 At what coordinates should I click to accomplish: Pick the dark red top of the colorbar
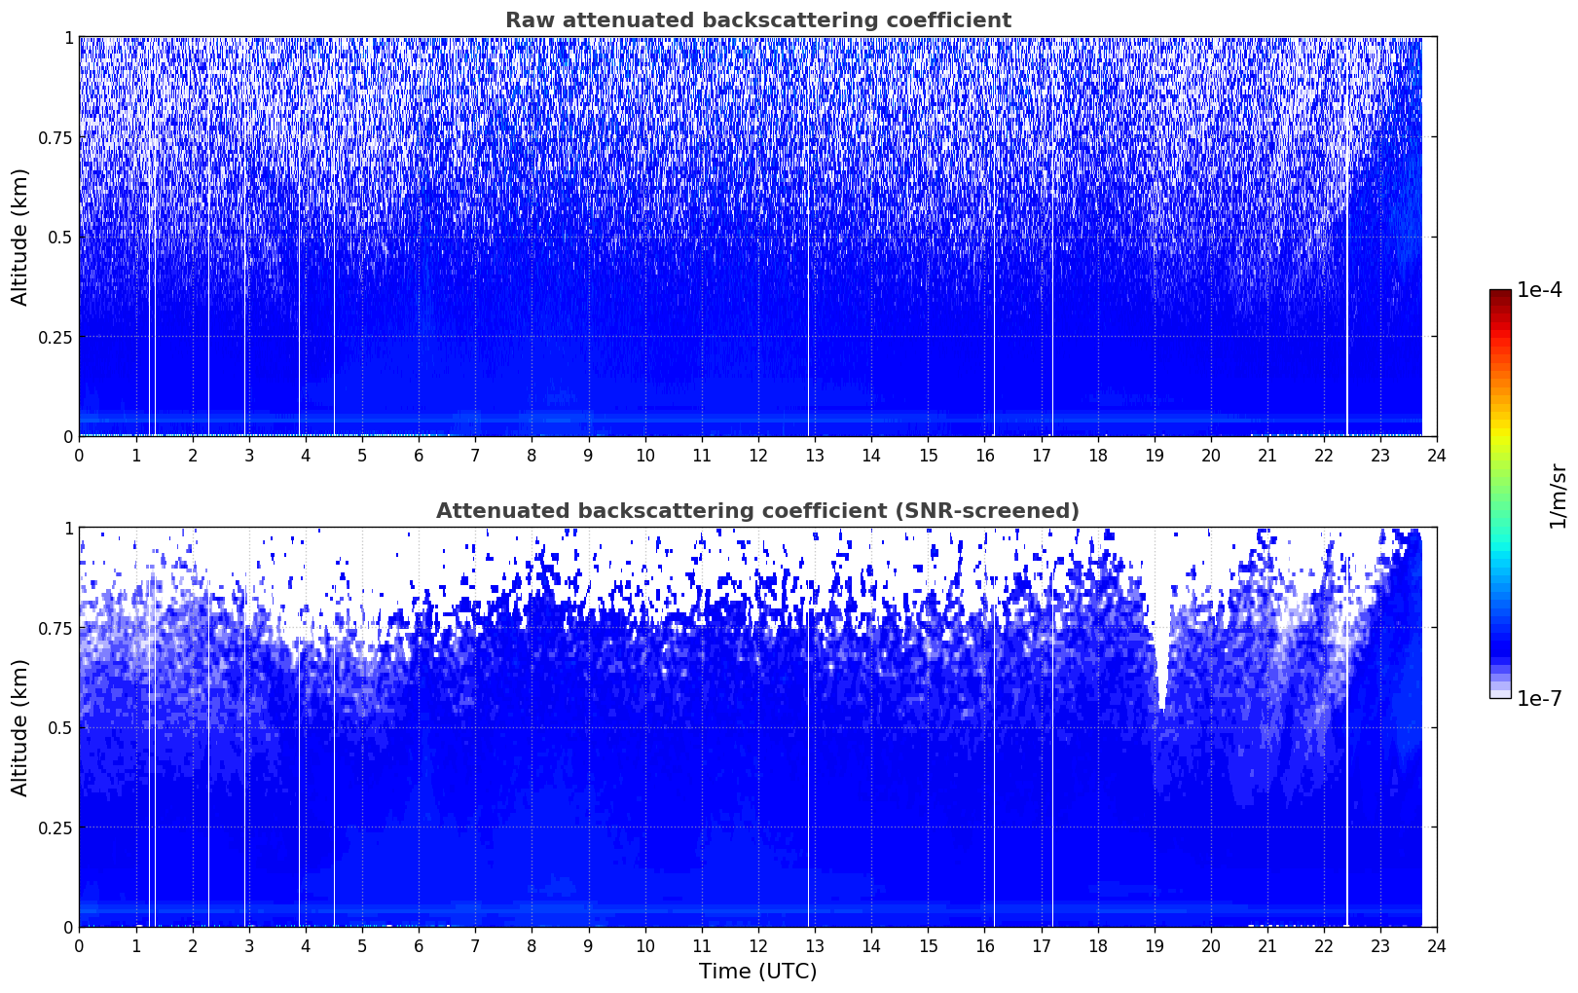(x=1499, y=296)
